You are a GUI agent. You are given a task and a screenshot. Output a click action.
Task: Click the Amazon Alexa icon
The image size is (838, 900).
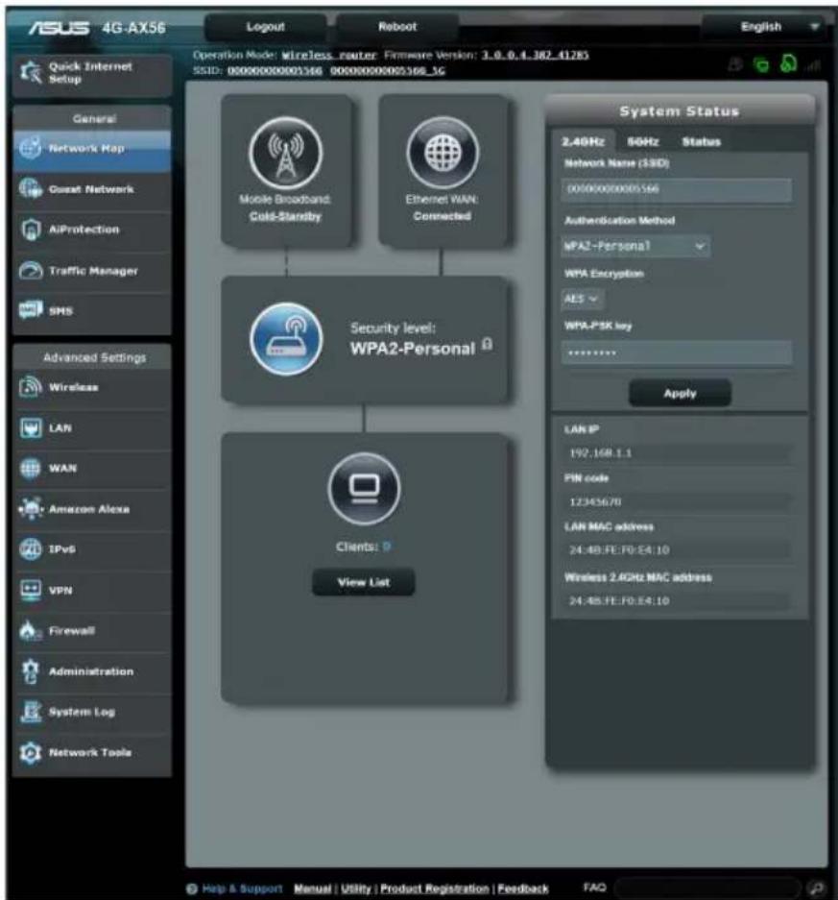click(x=31, y=509)
